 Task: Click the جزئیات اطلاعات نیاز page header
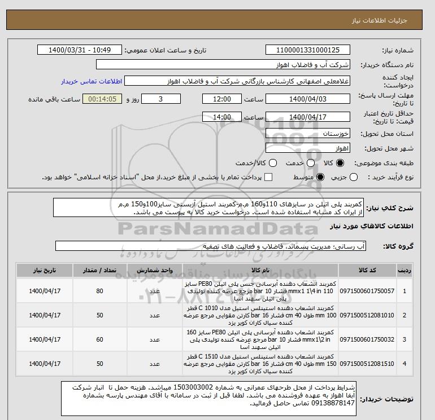coord(379,20)
